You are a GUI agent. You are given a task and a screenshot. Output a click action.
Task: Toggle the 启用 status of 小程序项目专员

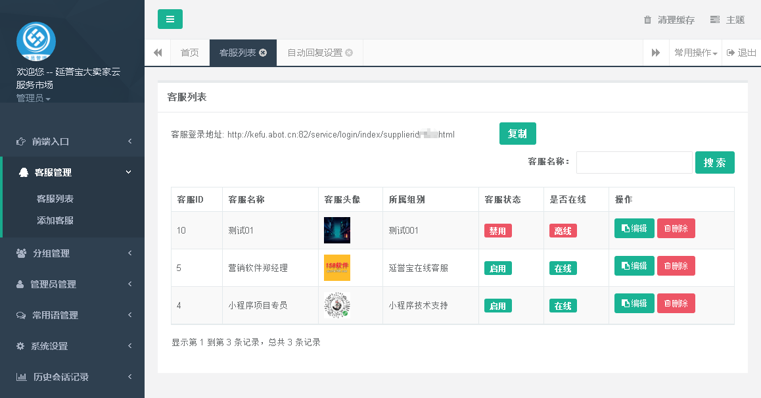coord(498,306)
